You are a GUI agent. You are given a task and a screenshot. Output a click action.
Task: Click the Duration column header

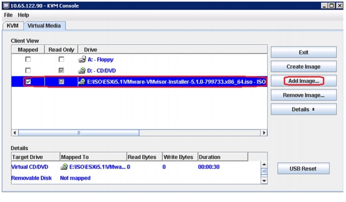pos(223,157)
